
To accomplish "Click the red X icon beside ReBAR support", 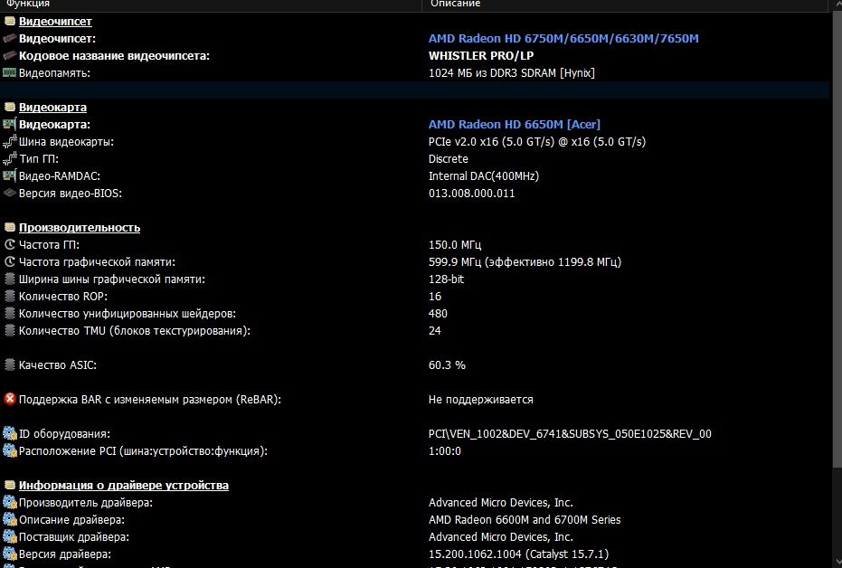I will coord(10,399).
